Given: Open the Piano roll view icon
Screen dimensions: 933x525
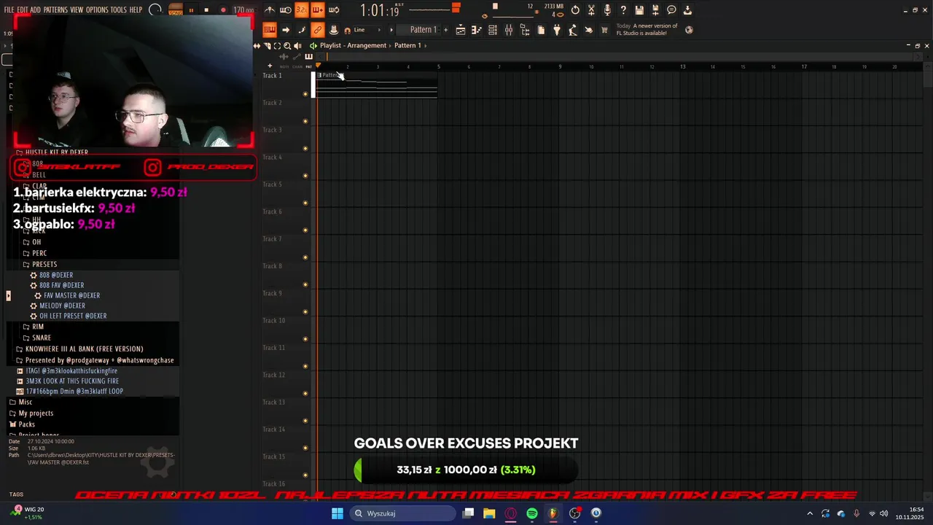Looking at the screenshot, I should tap(477, 30).
